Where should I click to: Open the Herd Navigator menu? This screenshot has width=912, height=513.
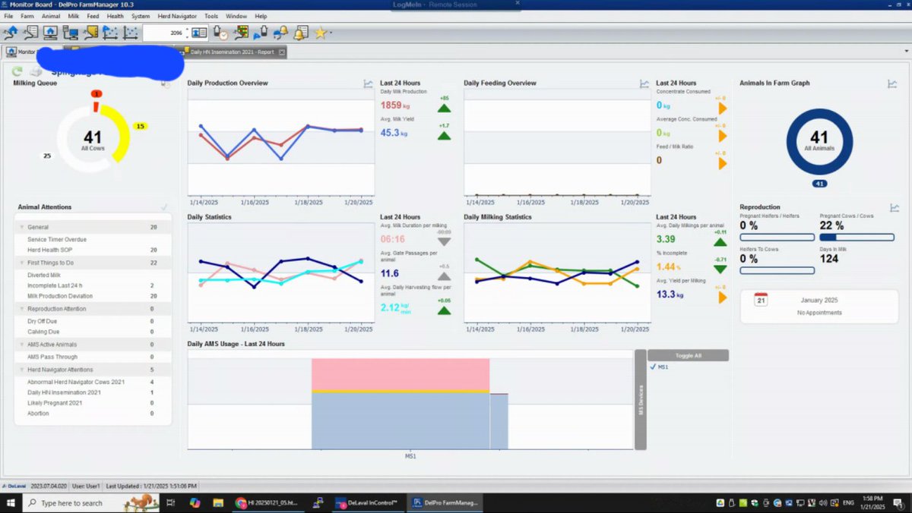click(176, 16)
